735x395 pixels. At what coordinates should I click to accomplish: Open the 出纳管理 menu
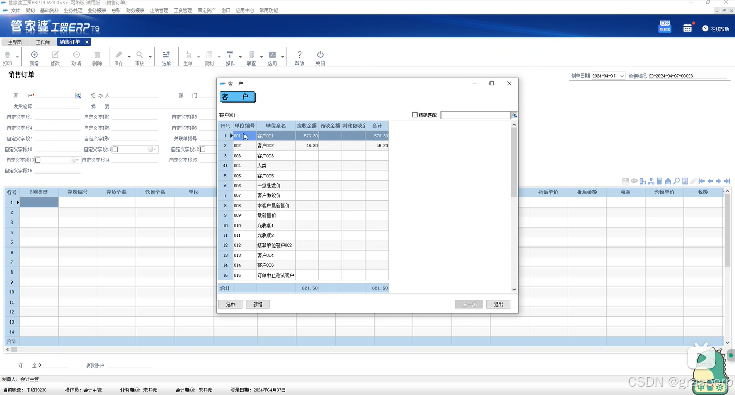159,10
